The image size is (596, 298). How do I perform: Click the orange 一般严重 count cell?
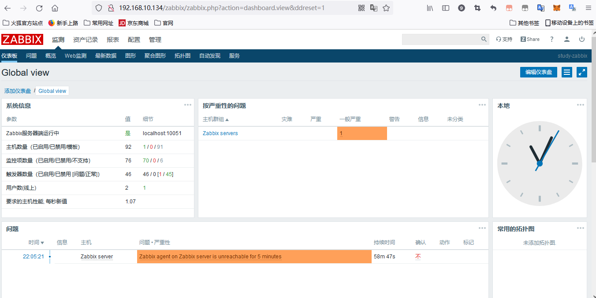pos(362,133)
